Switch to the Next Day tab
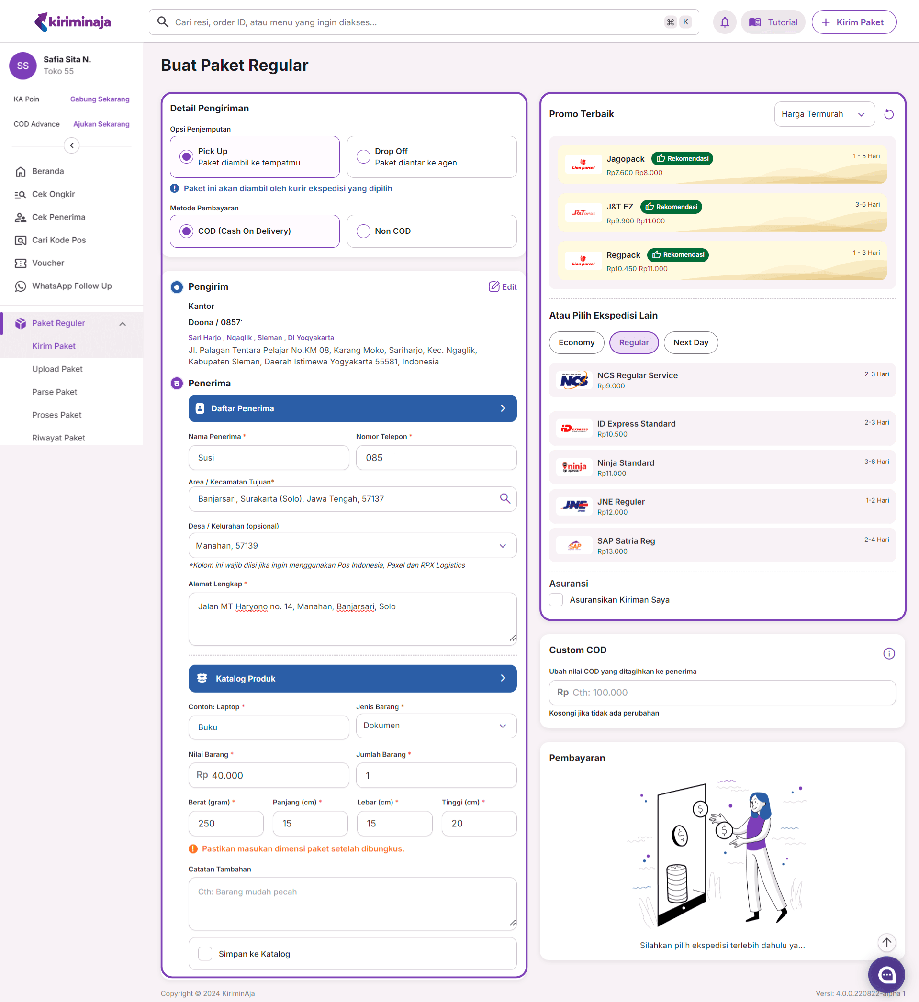The height and width of the screenshot is (1002, 919). pyautogui.click(x=690, y=342)
